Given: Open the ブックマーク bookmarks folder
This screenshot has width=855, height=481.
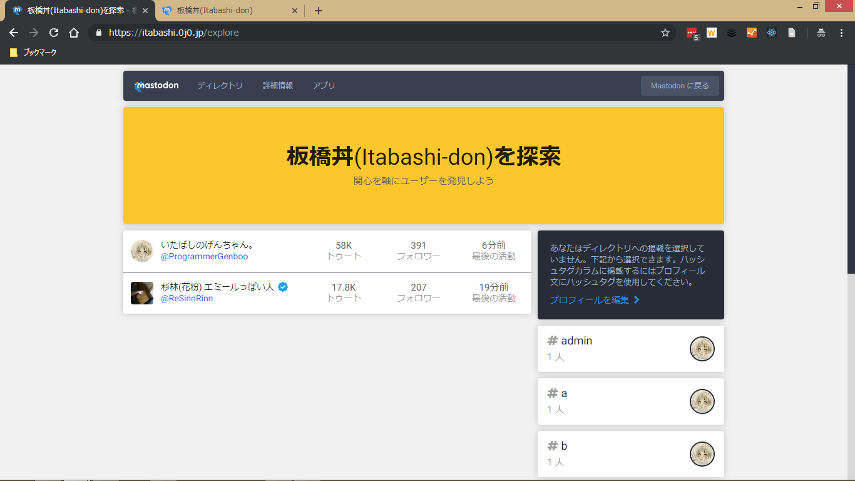Looking at the screenshot, I should click(x=33, y=53).
